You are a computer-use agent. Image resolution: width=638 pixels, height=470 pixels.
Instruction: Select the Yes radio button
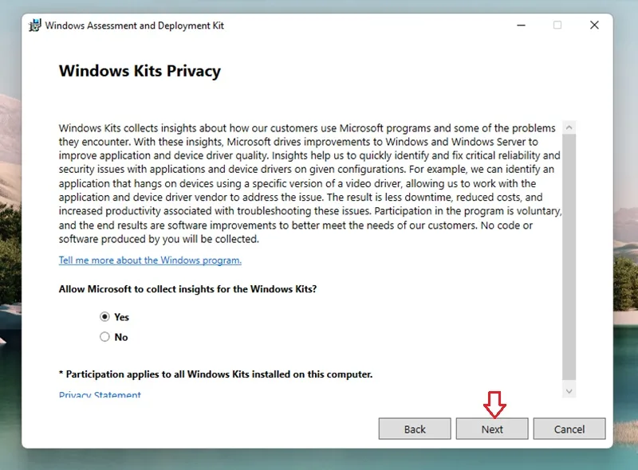[x=105, y=317]
